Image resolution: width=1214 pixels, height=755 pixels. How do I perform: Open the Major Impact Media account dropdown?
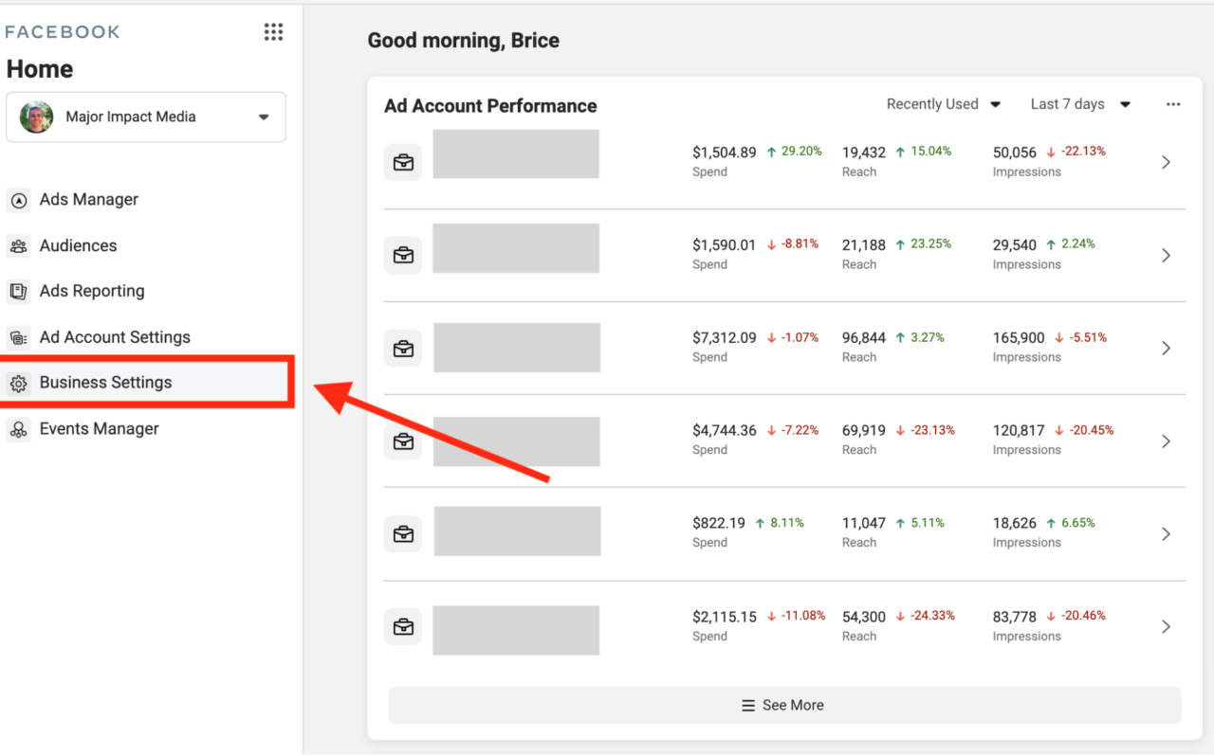[x=146, y=117]
